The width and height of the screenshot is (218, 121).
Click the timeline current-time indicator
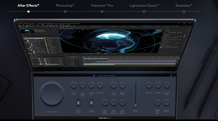pyautogui.click(x=83, y=57)
